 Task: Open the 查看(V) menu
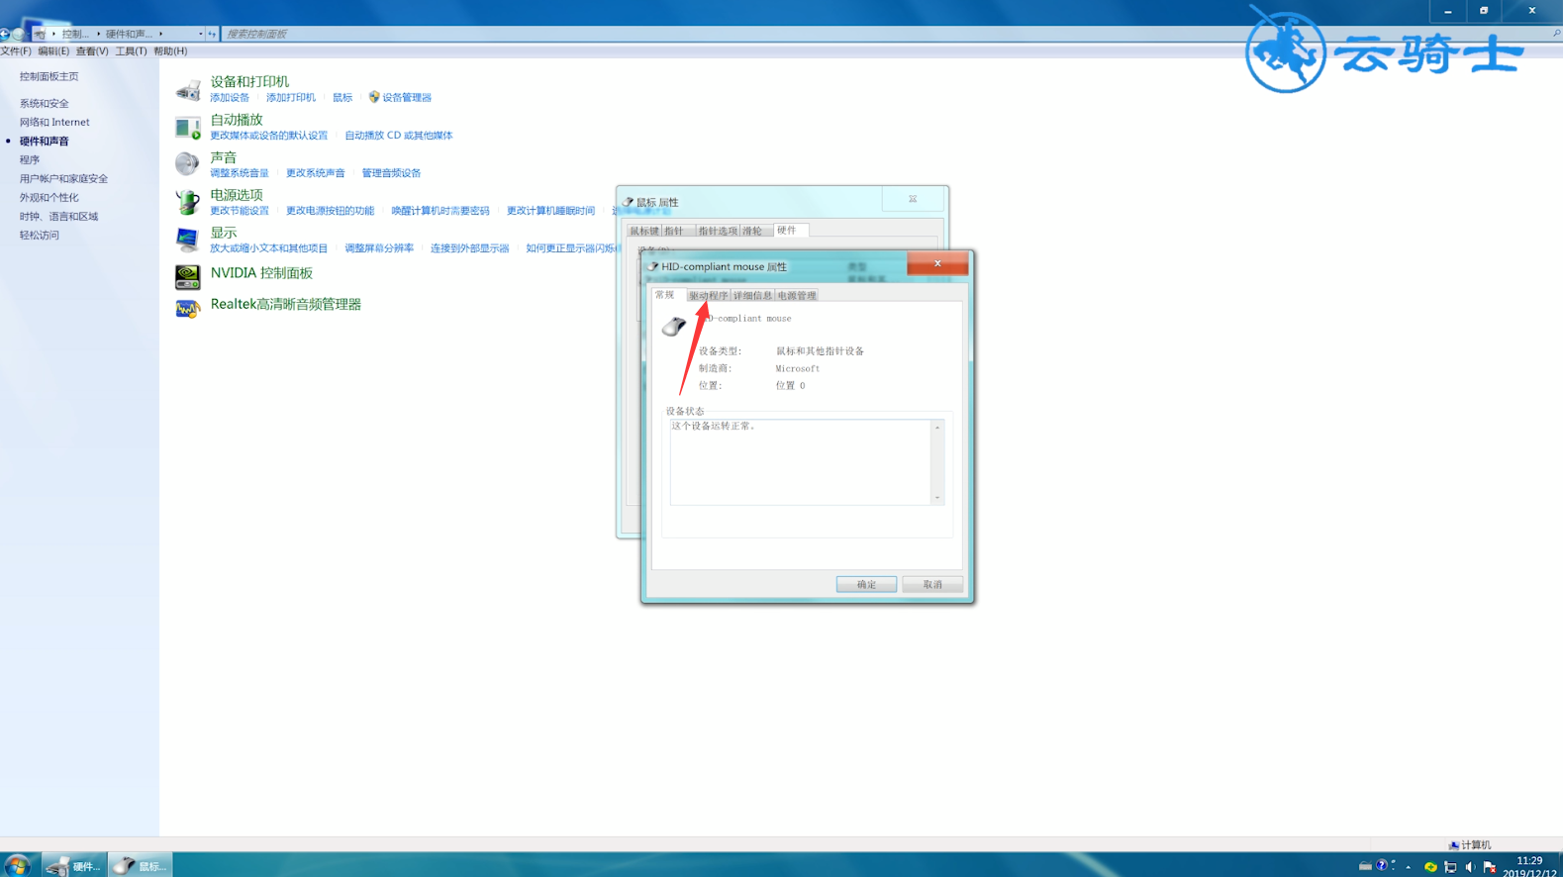pos(92,51)
